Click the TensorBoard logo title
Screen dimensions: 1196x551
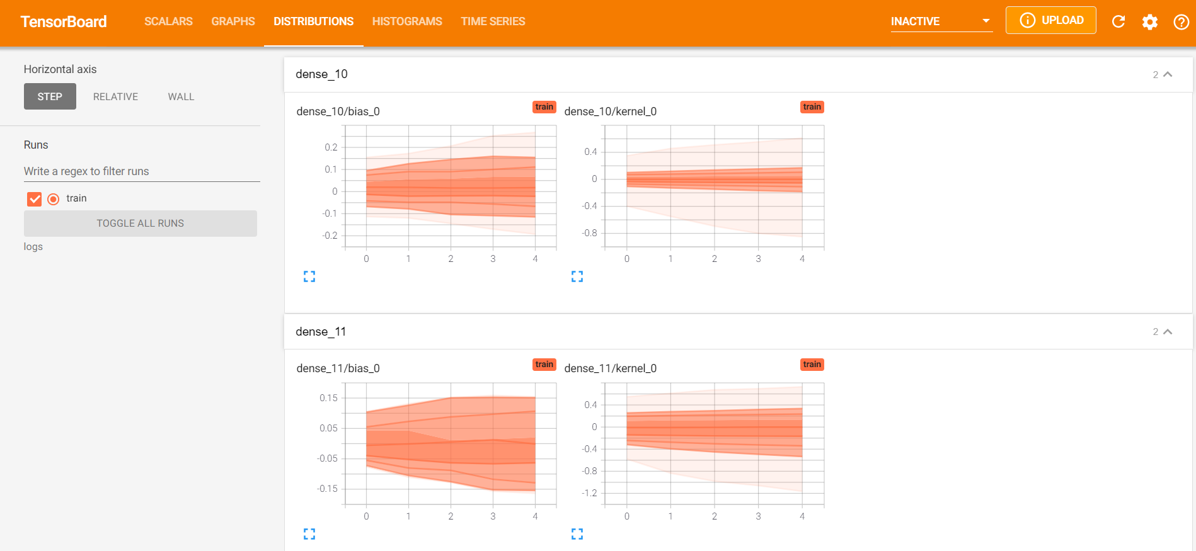pyautogui.click(x=64, y=21)
